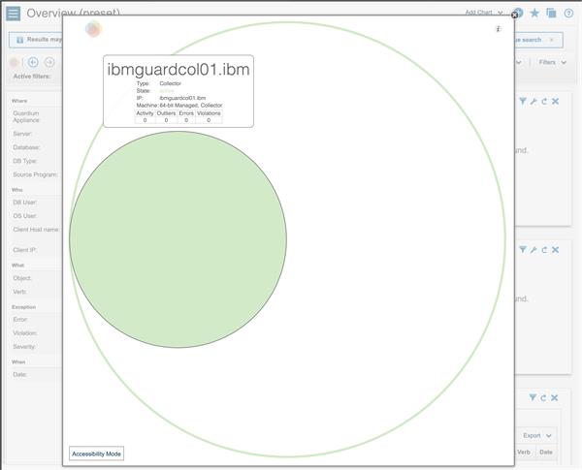582x470 pixels.
Task: Remove the second chart panel with X
Action: pos(555,250)
